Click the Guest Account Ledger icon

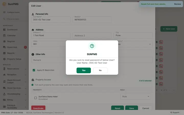[4, 81]
